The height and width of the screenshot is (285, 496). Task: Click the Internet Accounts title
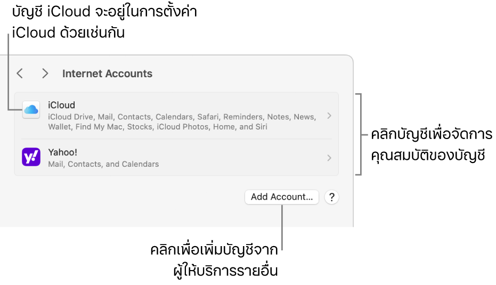107,74
